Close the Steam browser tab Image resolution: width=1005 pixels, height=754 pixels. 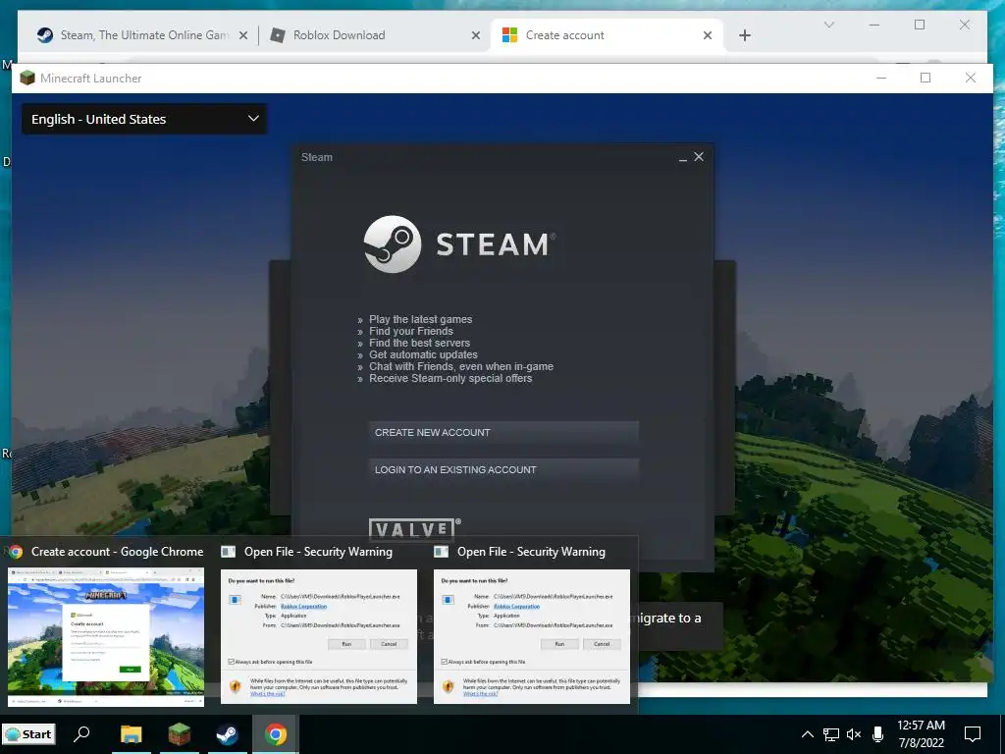click(x=243, y=36)
